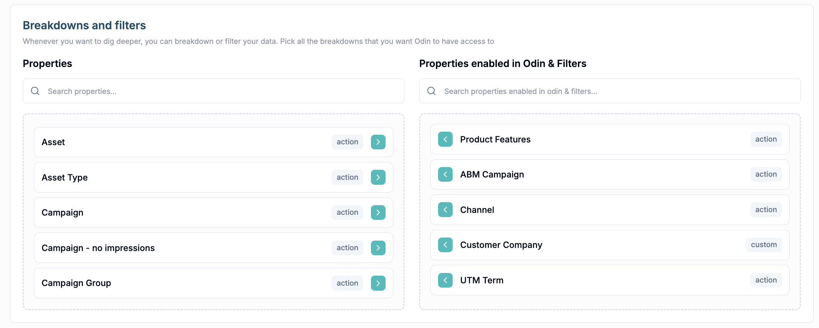Click the Search properties input field
Screen dimensions: 819x328
220,91
